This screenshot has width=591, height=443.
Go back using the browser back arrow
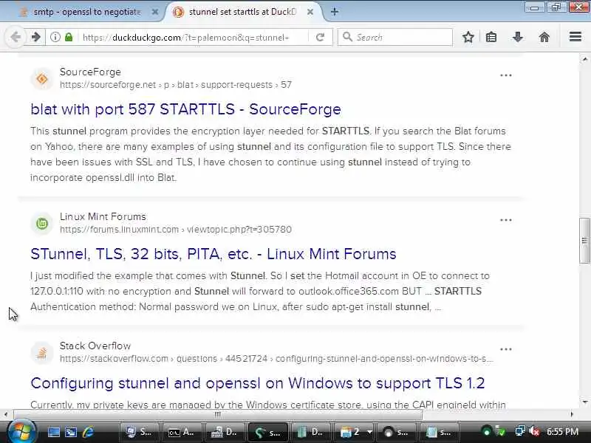tap(16, 37)
